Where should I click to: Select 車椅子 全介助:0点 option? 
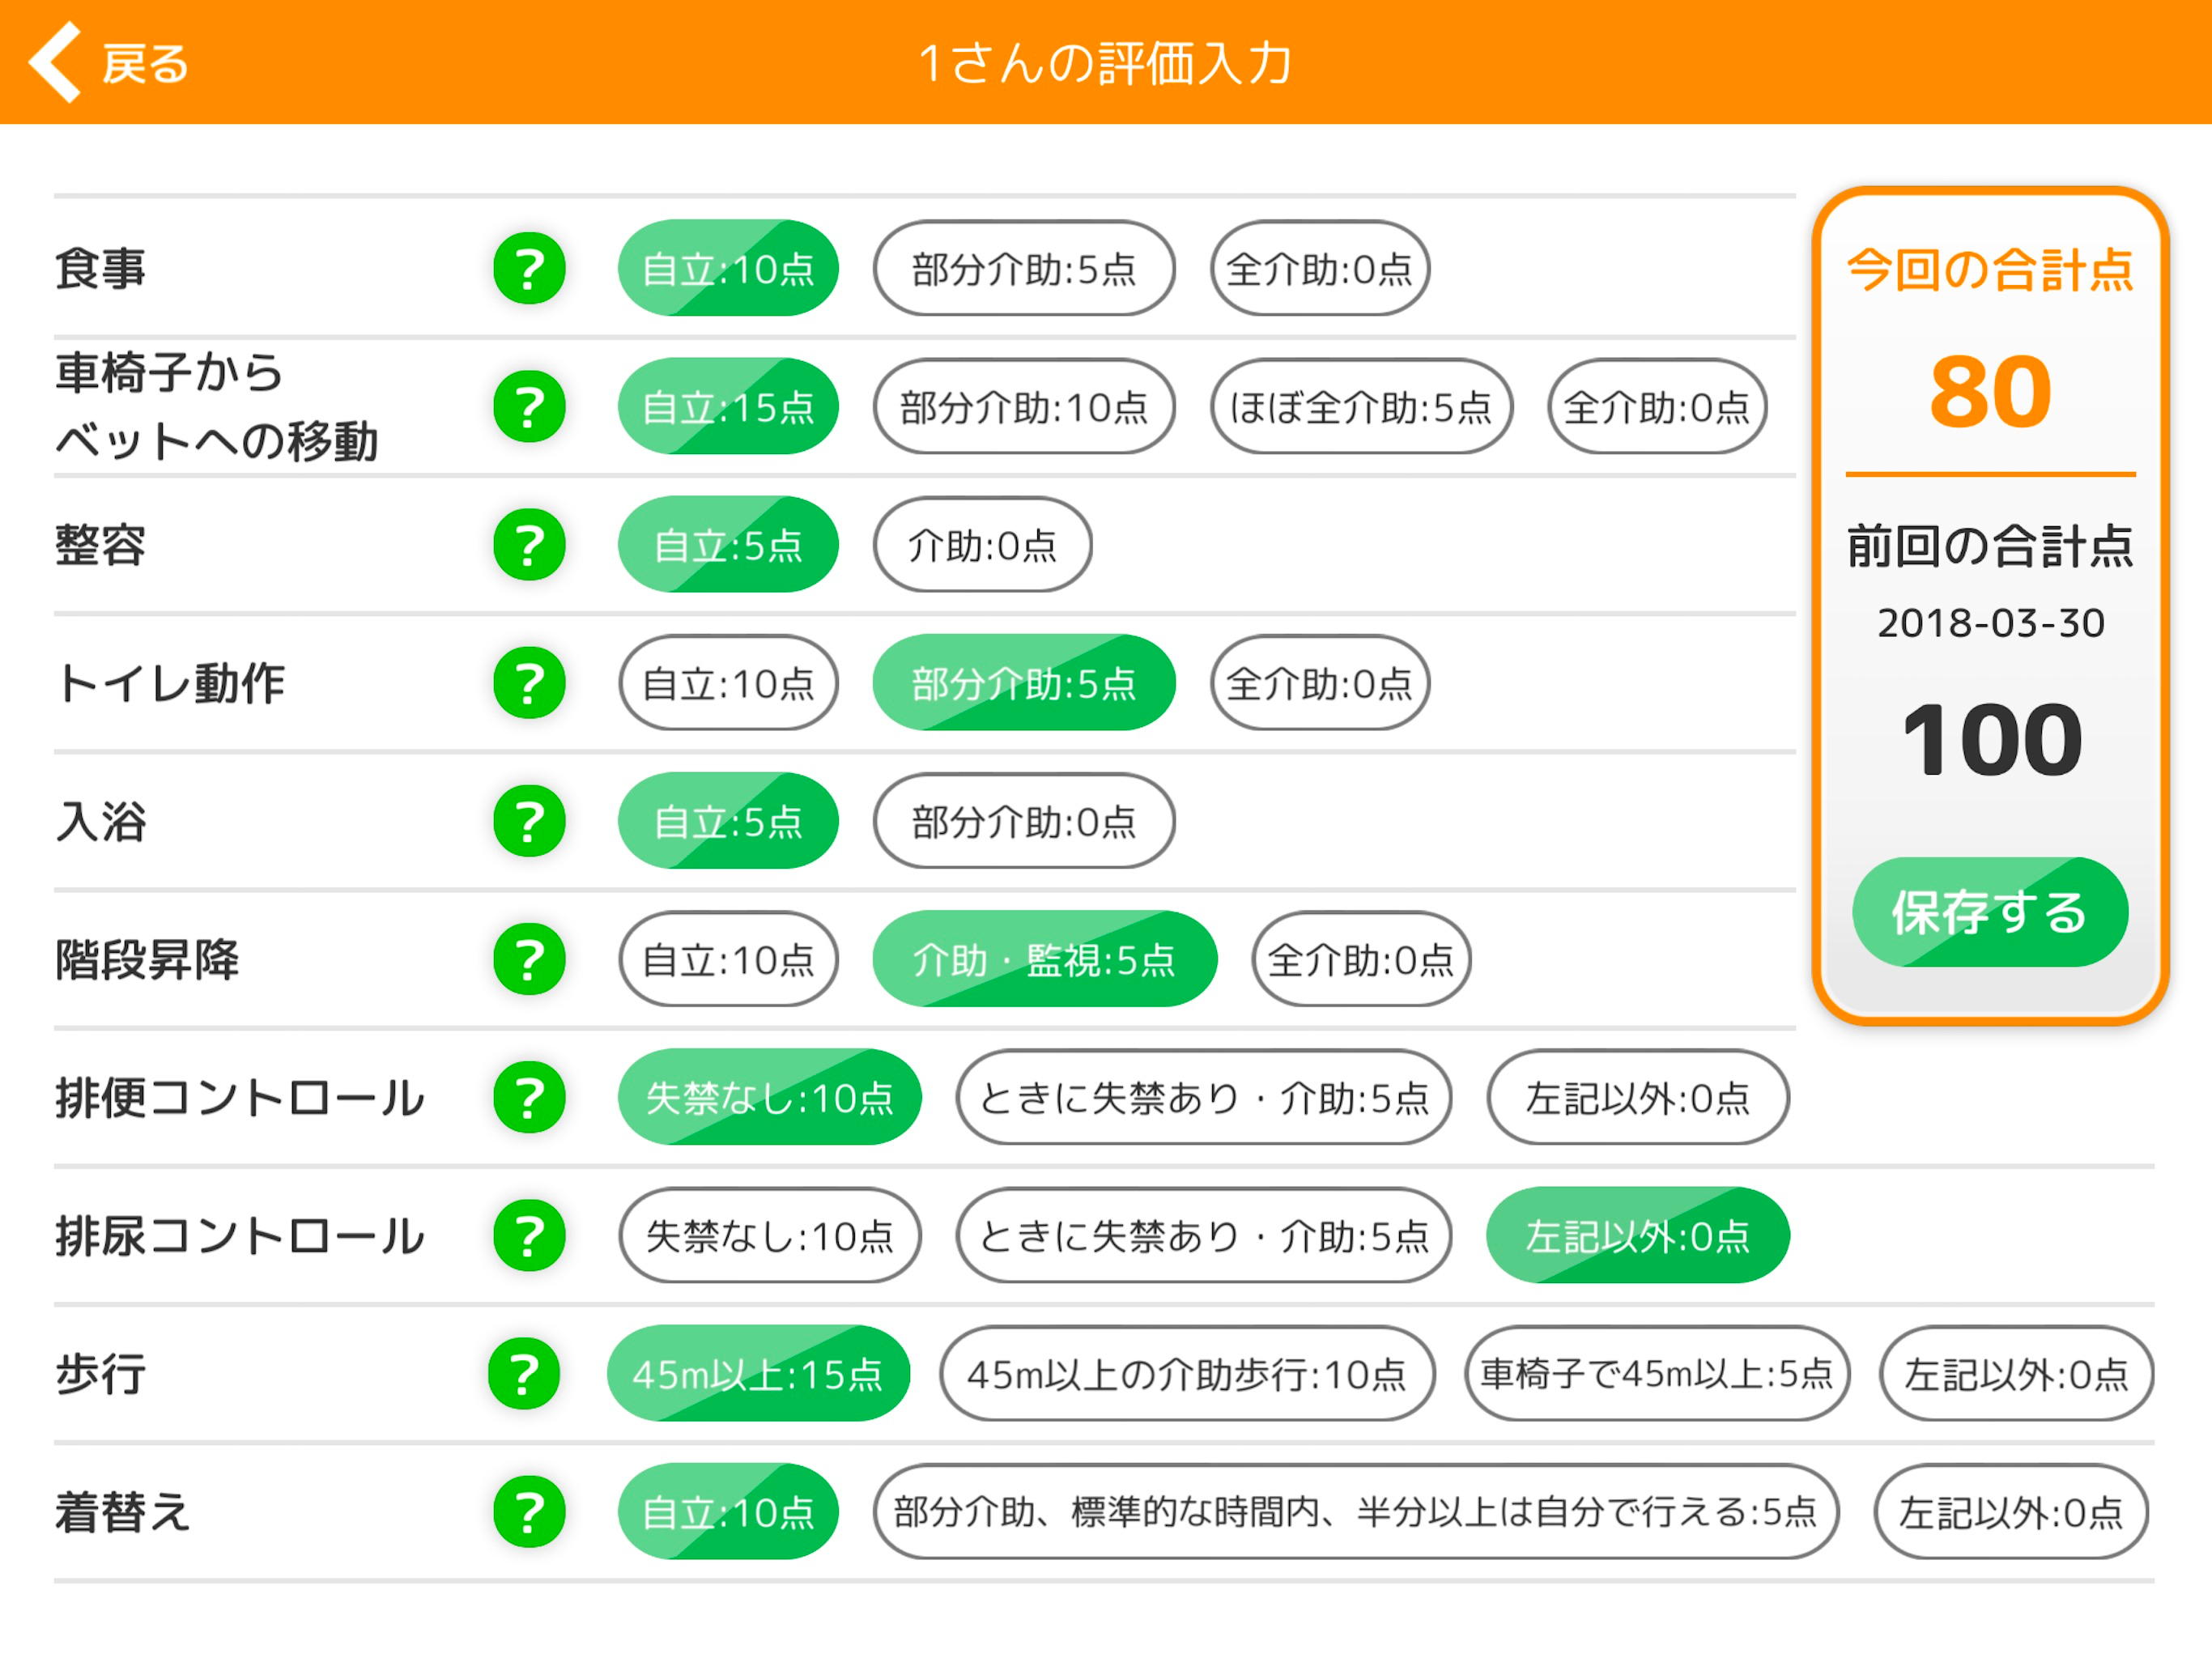tap(1657, 406)
